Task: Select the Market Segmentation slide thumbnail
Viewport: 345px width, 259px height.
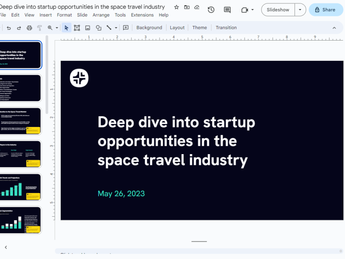Action: pyautogui.click(x=20, y=220)
